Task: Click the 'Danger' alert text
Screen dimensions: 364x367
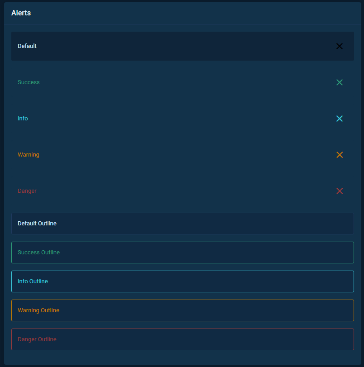Action: (x=27, y=191)
